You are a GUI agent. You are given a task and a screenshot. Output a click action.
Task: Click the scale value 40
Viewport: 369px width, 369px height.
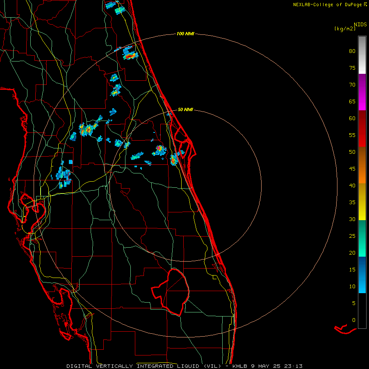pyautogui.click(x=352, y=186)
